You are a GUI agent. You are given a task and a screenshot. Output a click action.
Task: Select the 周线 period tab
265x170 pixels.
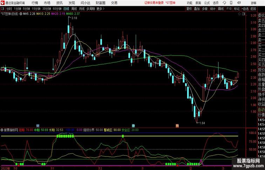pos(74,9)
